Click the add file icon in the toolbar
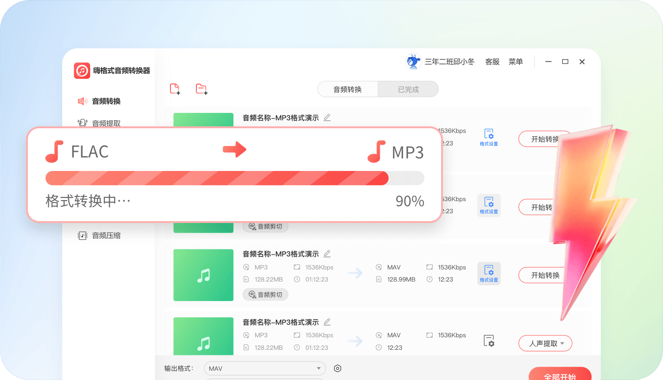Image resolution: width=663 pixels, height=380 pixels. point(175,89)
